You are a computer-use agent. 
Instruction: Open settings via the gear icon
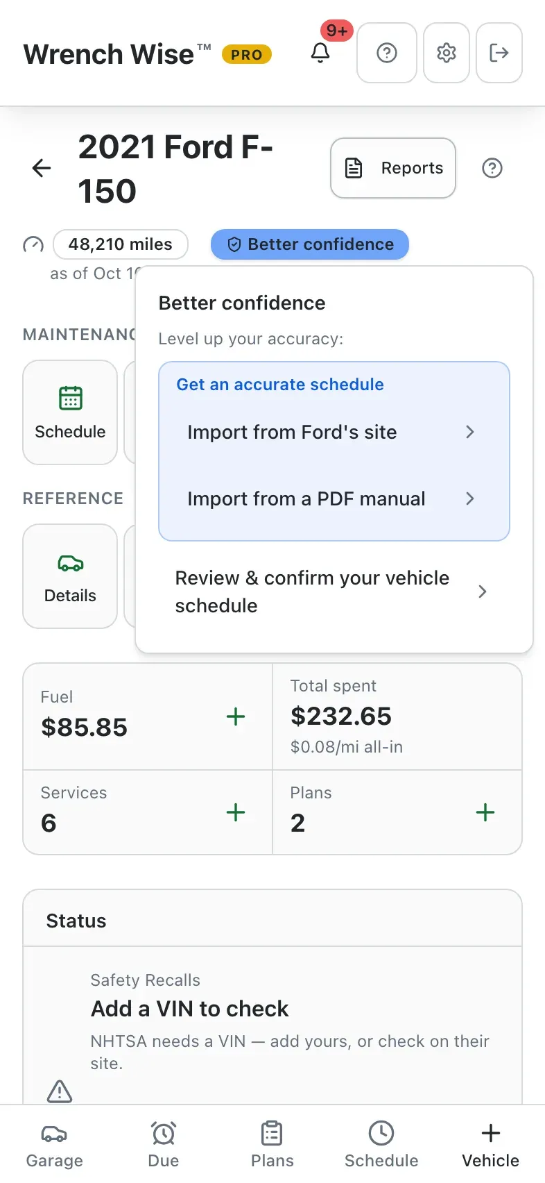pyautogui.click(x=447, y=53)
